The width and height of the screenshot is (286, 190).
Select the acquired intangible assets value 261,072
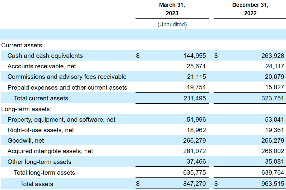pos(194,151)
